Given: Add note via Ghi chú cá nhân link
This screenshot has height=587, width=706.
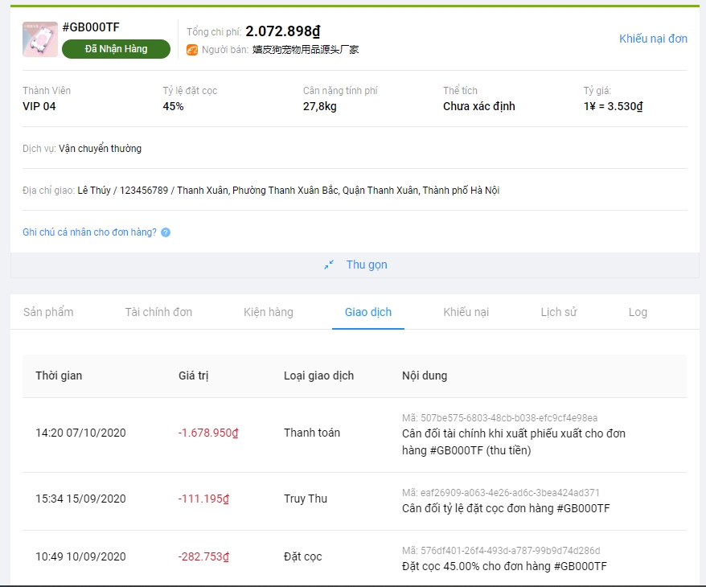Looking at the screenshot, I should [x=89, y=232].
